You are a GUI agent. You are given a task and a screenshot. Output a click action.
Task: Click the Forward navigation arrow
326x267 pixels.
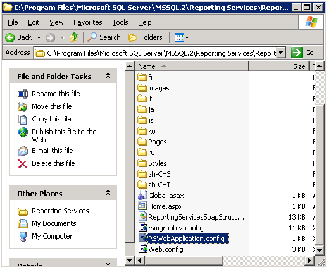tap(50, 38)
